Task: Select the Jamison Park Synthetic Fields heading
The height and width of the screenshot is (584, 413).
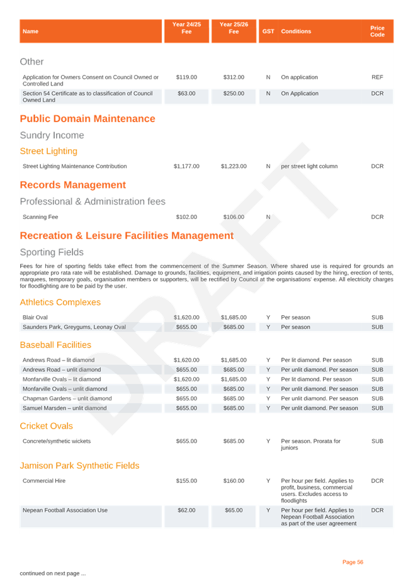Action: point(79,466)
